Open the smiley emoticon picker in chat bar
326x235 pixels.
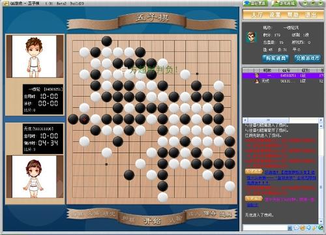303,228
